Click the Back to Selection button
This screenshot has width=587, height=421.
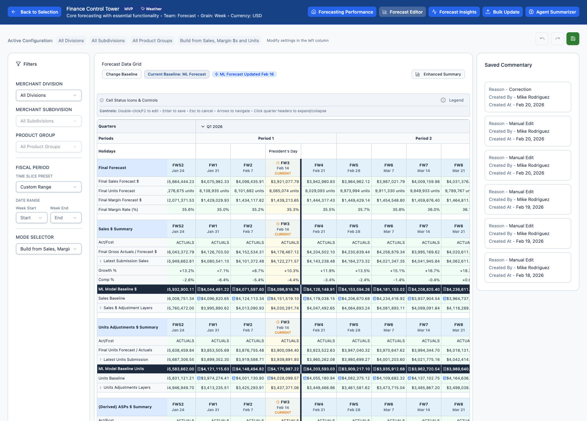(x=34, y=11)
